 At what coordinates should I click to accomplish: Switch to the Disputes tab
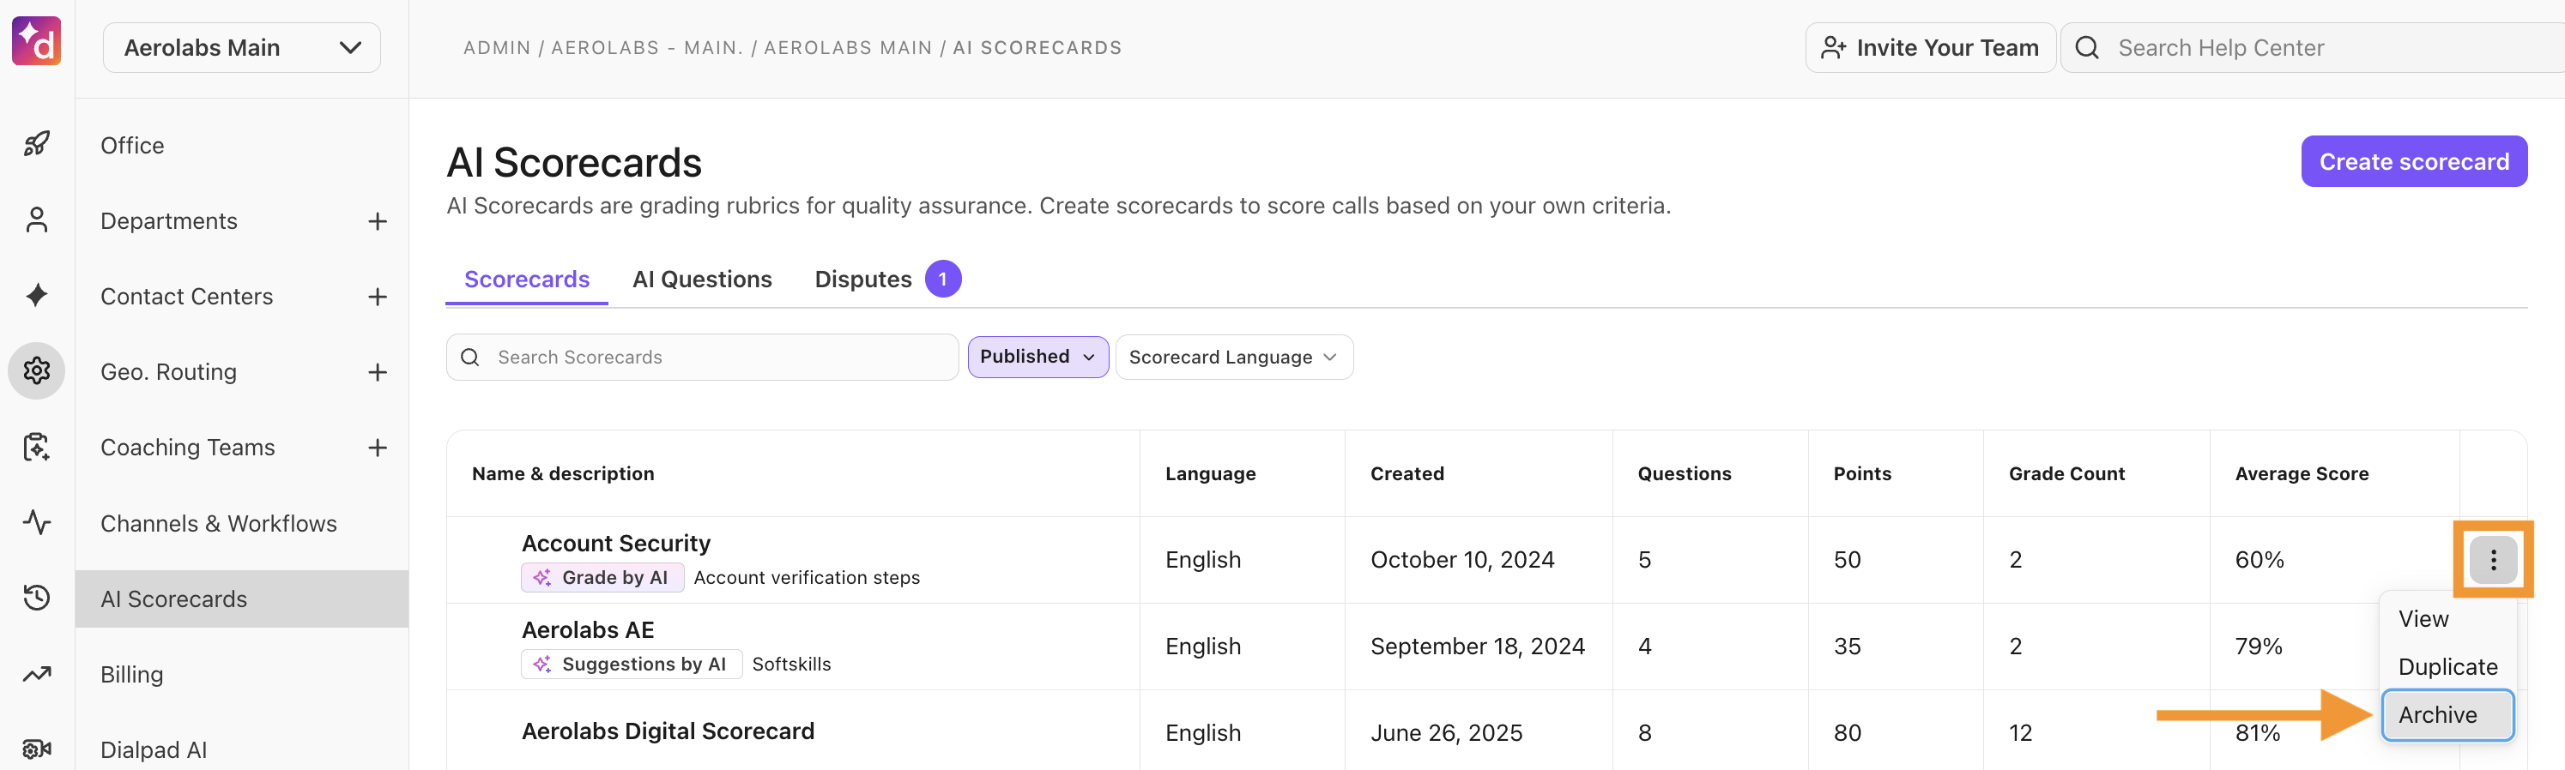(x=863, y=280)
